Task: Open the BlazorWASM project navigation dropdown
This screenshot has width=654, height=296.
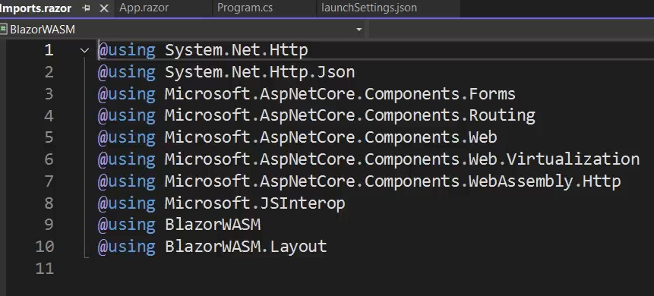Action: pos(182,30)
